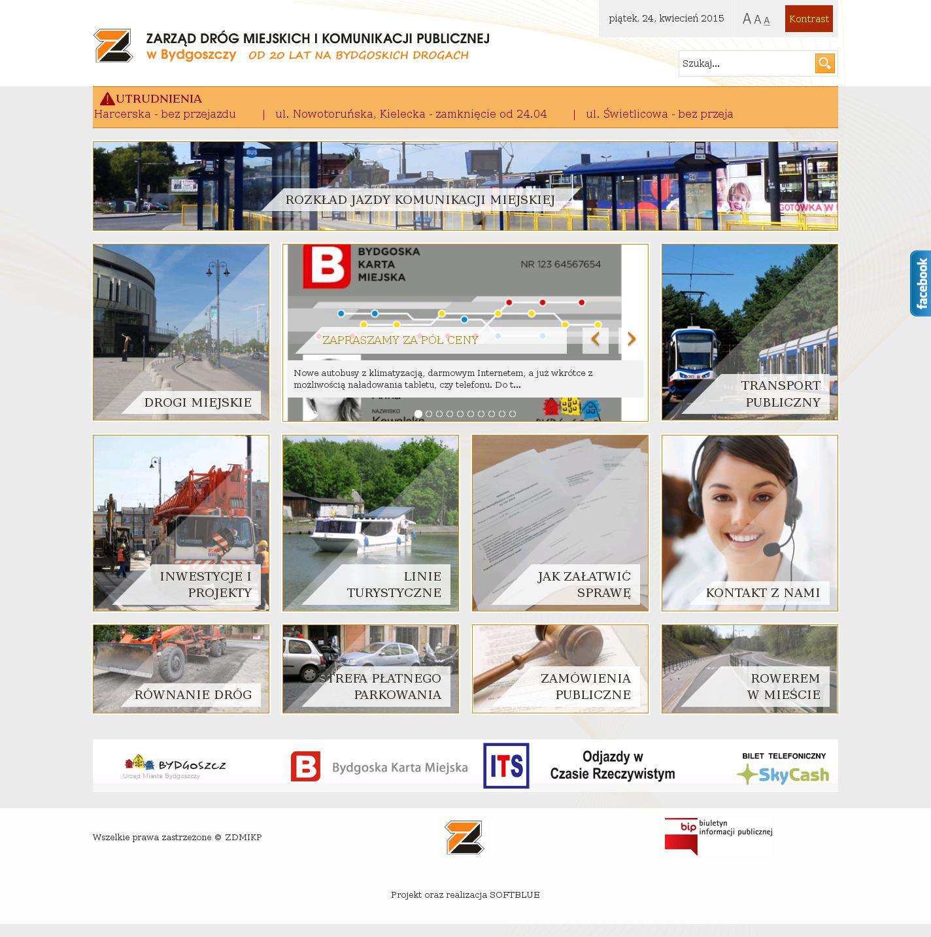Image resolution: width=931 pixels, height=937 pixels.
Task: Open the Facebook side tab
Action: pyautogui.click(x=921, y=283)
